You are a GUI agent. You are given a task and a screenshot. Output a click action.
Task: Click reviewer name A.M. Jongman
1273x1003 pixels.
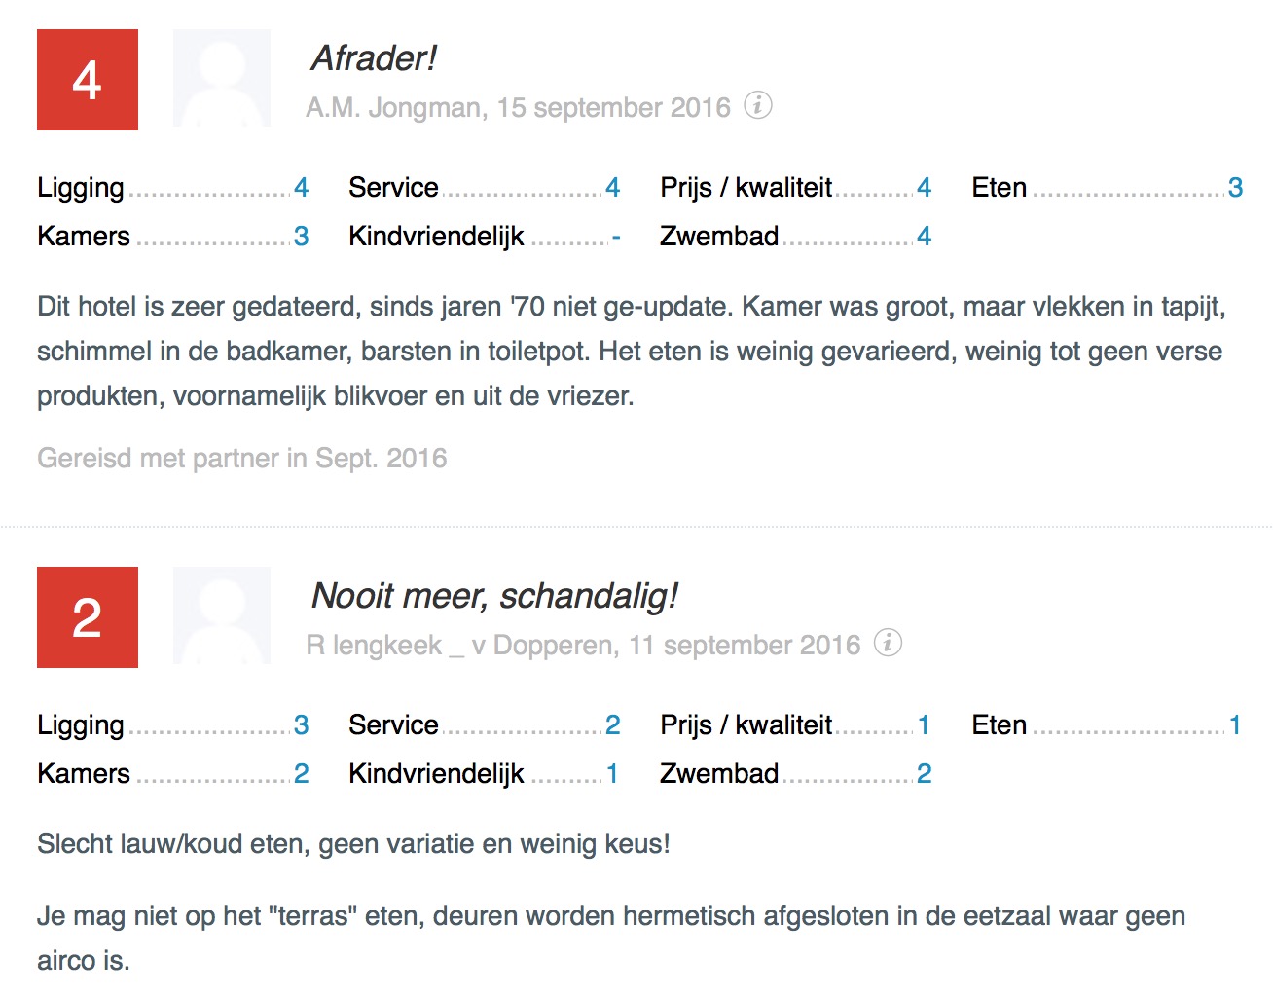coord(394,107)
